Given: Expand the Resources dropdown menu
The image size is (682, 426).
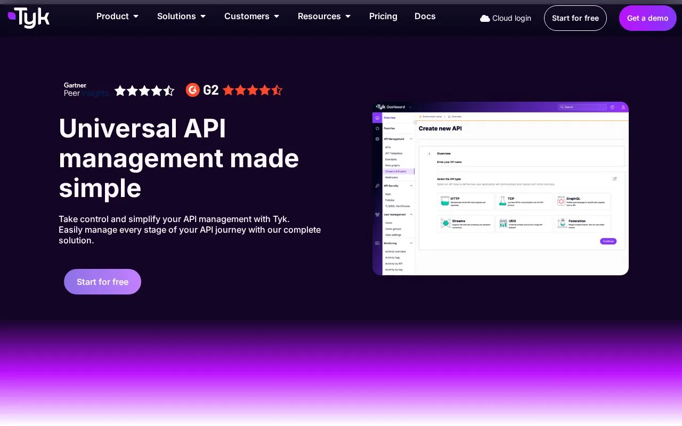Looking at the screenshot, I should point(324,17).
